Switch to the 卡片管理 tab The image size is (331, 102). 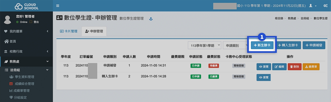click(68, 31)
